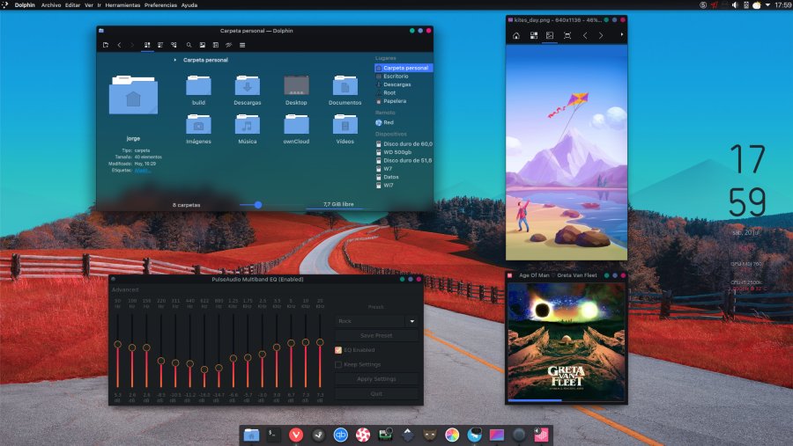Viewport: 793px width, 446px height.
Task: Split the Dolphin view
Action: 216,45
